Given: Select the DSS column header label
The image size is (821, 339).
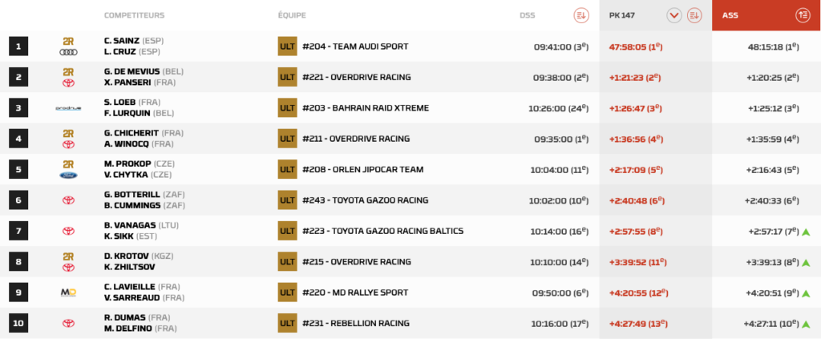Looking at the screenshot, I should click(x=527, y=15).
